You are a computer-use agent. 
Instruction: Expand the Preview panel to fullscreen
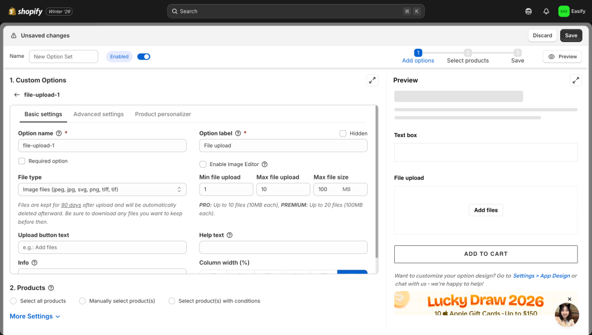coord(576,80)
